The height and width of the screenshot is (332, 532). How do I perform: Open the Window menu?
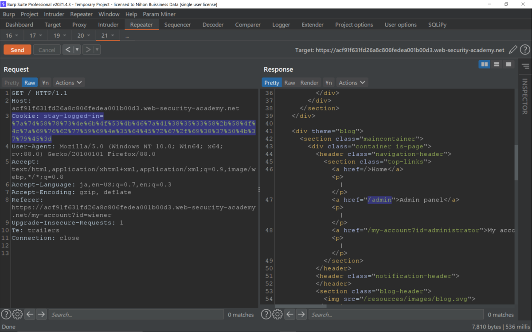109,14
